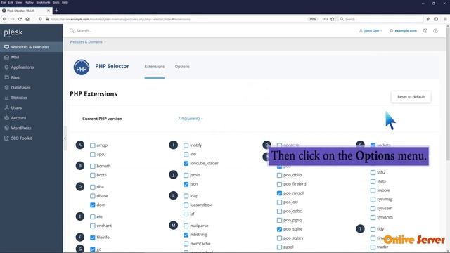This screenshot has height=253, width=450.
Task: Click the browser Search box
Action: (380, 19)
